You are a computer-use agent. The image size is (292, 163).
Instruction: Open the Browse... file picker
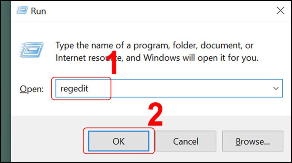(252, 141)
